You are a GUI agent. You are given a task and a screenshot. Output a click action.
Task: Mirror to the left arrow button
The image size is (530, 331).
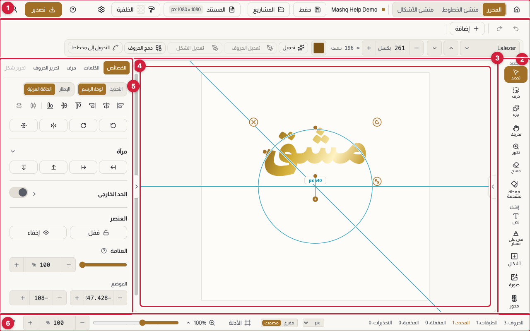(113, 167)
